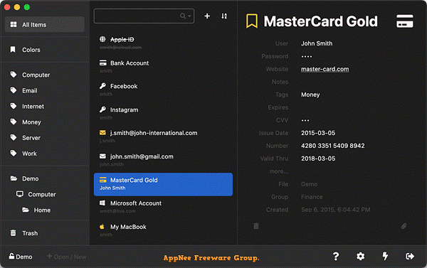Screen dimensions: 427x268
Task: Attach a file with paperclip icon
Action: 404,226
